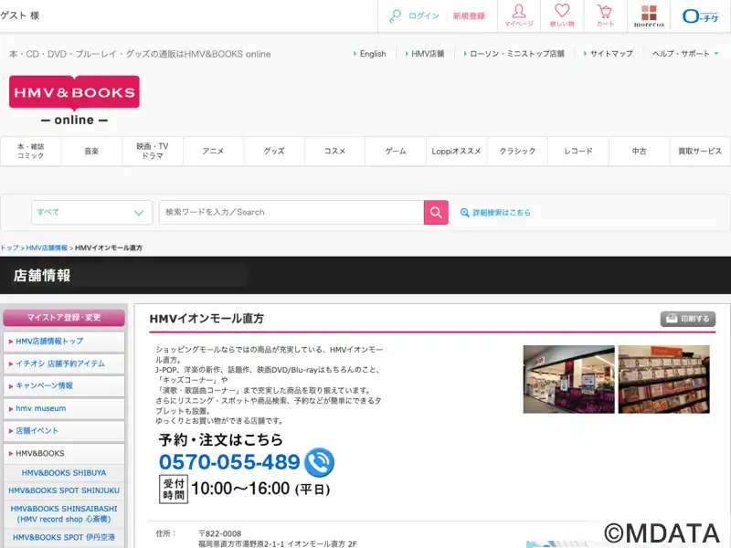
Task: Open the 中古 tab
Action: [639, 151]
